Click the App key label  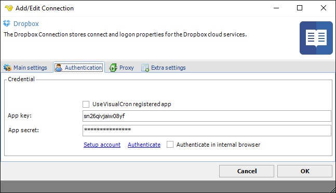tap(20, 115)
